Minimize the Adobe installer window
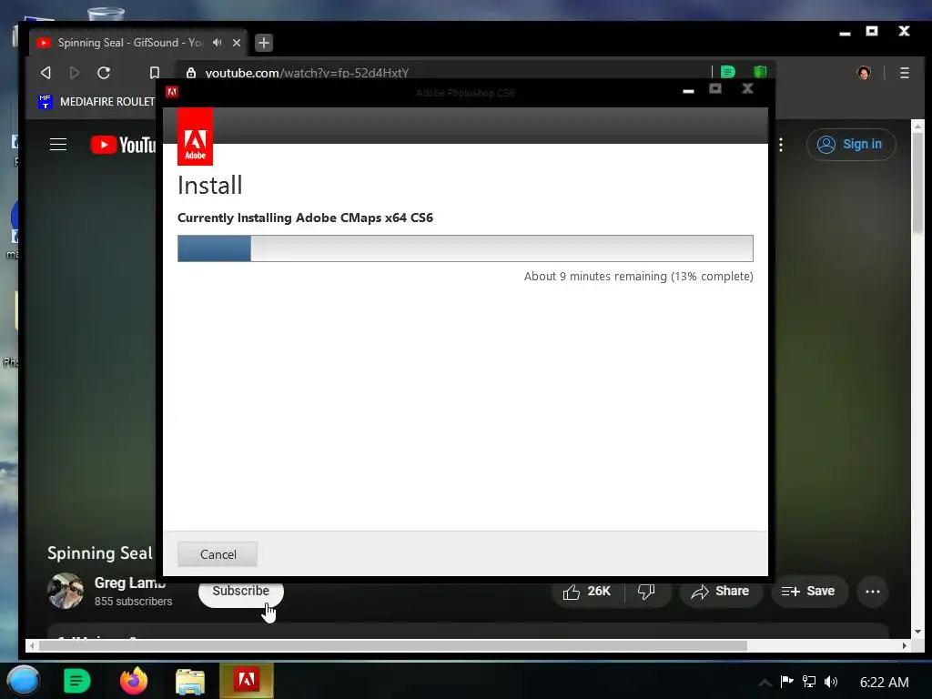932x699 pixels. point(688,91)
